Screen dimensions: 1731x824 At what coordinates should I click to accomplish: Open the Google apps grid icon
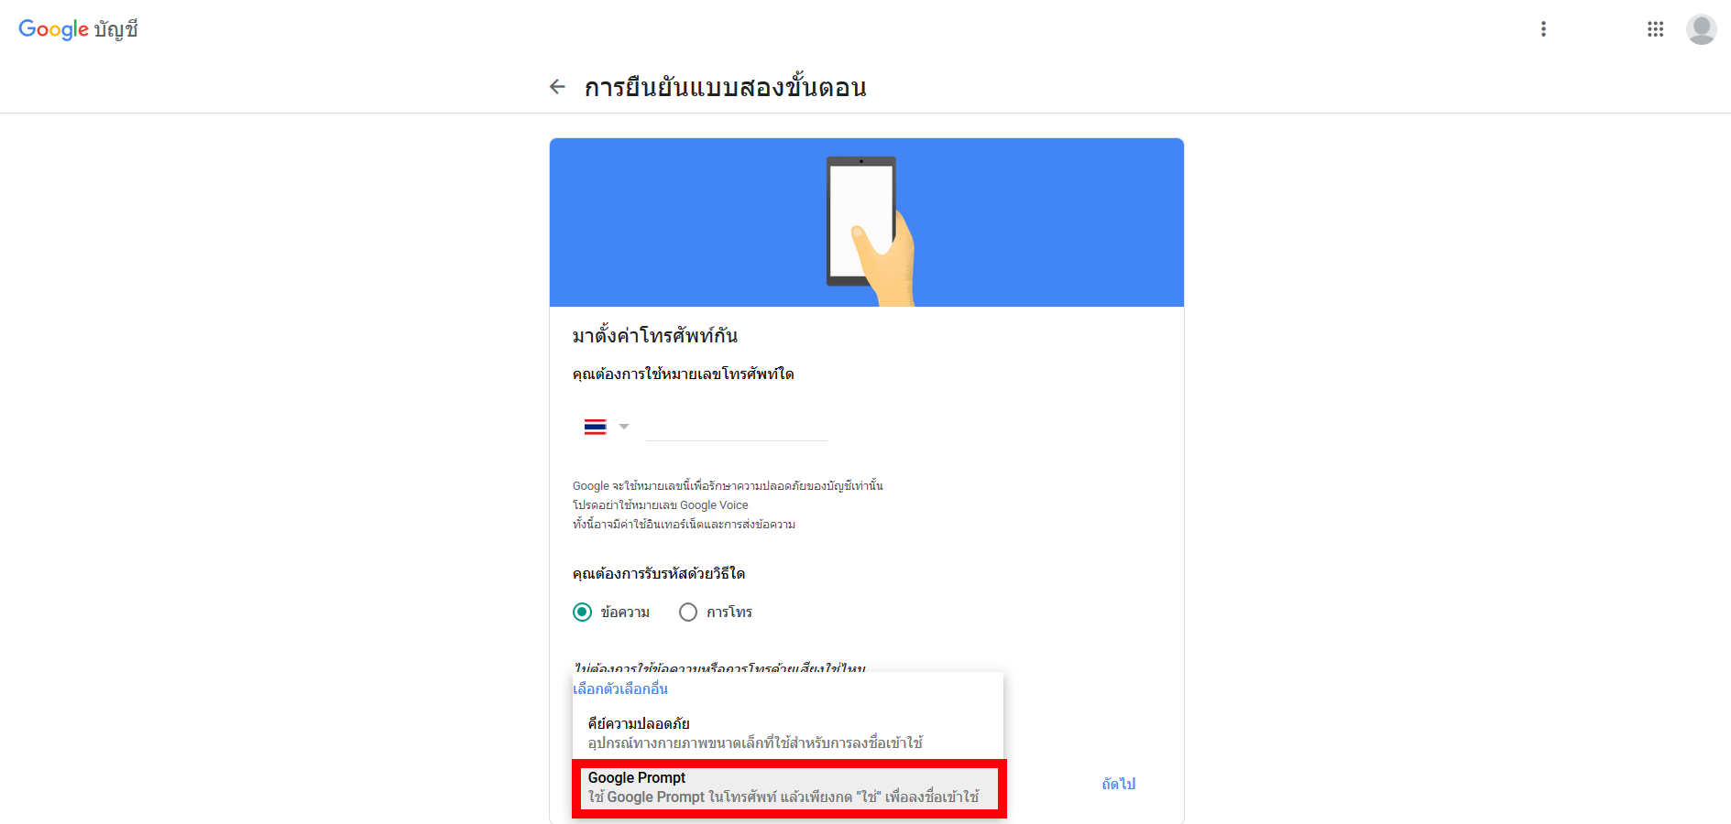click(x=1655, y=29)
